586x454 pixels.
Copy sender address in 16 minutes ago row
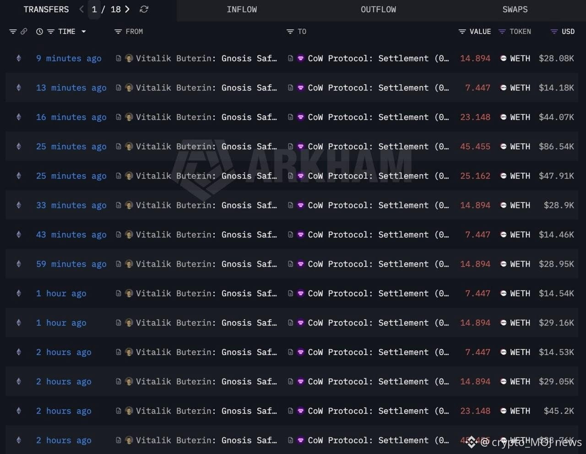click(119, 117)
